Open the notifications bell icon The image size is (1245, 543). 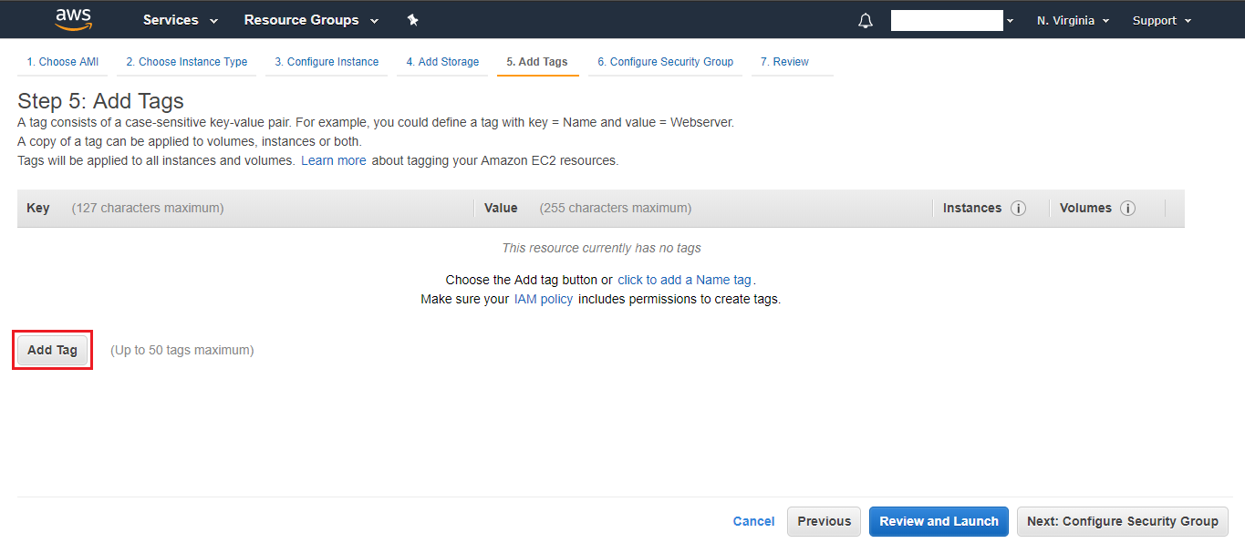pos(866,21)
